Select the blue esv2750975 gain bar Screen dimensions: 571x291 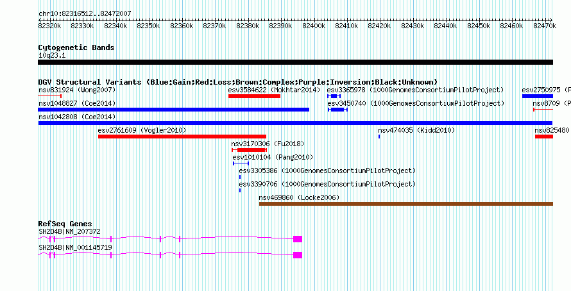[x=538, y=96]
